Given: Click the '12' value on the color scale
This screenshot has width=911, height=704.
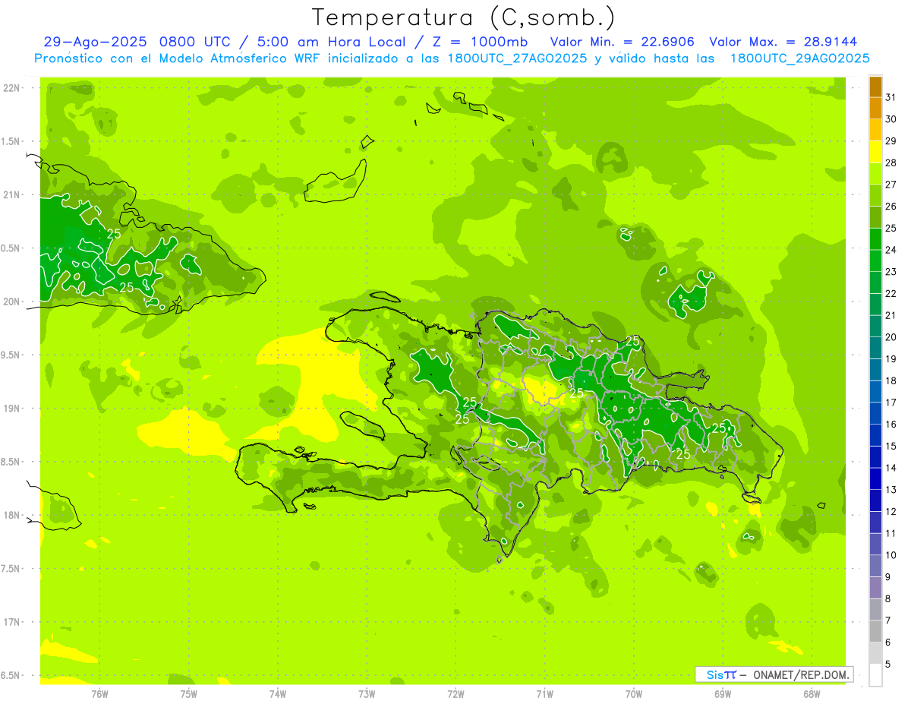Looking at the screenshot, I should coord(891,511).
